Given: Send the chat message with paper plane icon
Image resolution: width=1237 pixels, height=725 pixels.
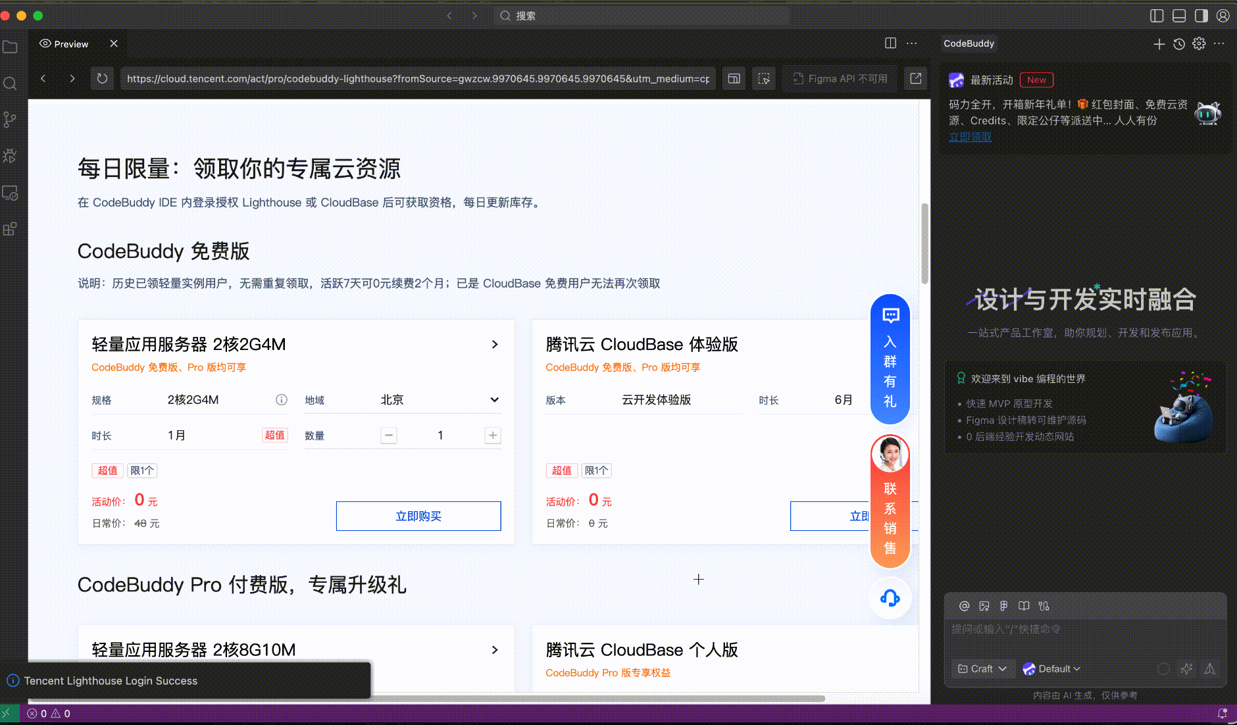Looking at the screenshot, I should 1210,669.
